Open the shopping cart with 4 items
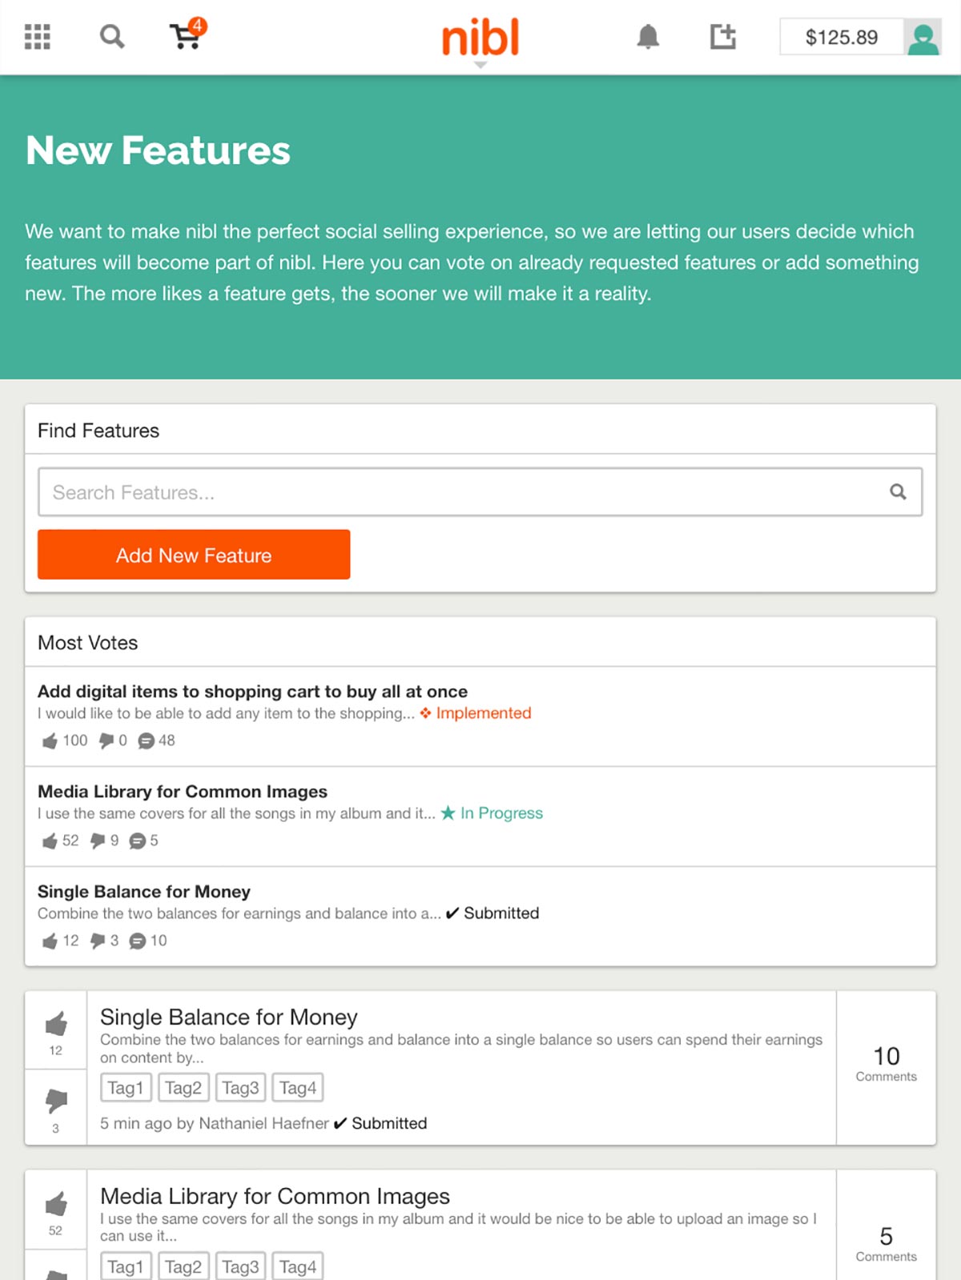 click(x=188, y=34)
